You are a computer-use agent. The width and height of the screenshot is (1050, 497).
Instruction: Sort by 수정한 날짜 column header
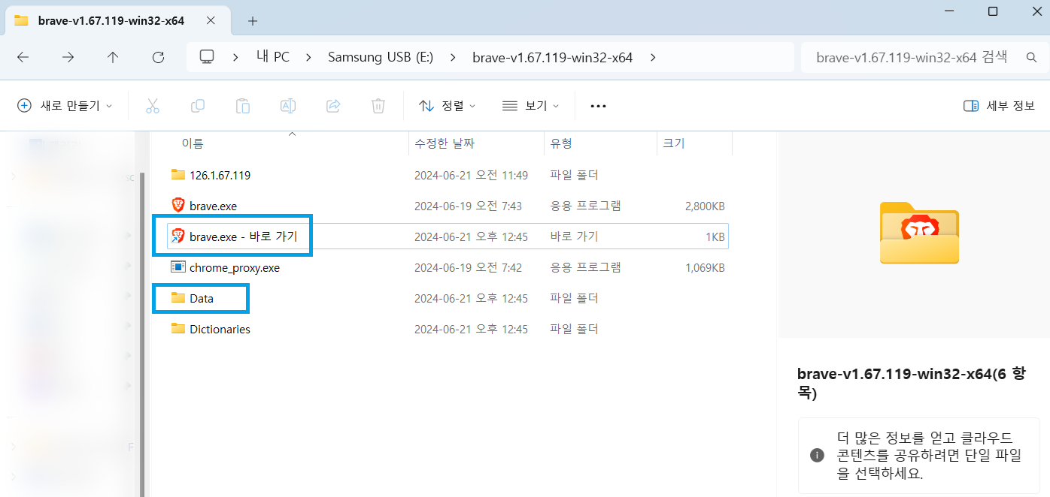tap(445, 143)
